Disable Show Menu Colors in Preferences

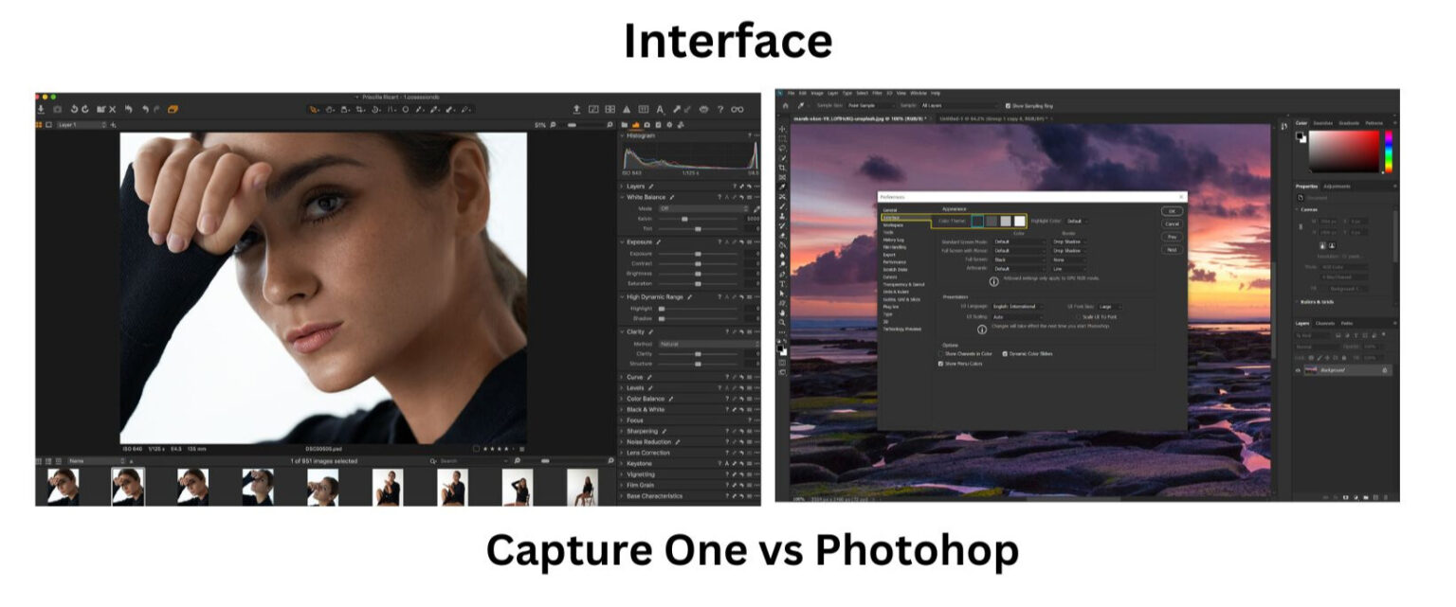coord(940,364)
